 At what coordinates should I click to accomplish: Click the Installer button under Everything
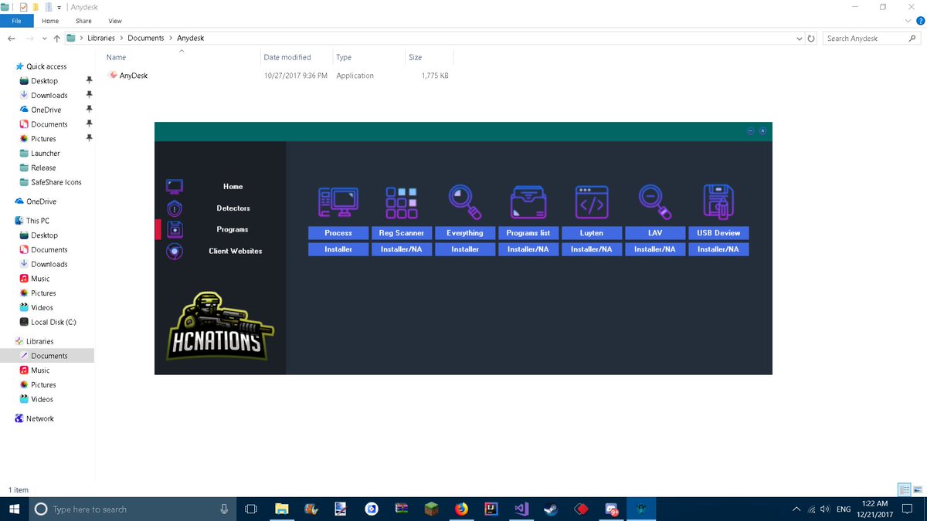click(x=465, y=249)
